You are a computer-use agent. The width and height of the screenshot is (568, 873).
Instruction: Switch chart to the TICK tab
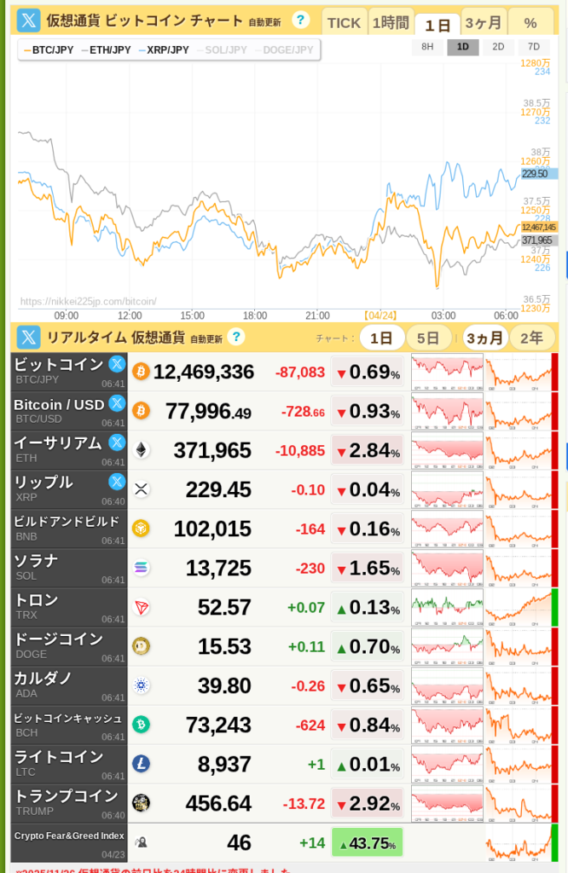click(x=344, y=23)
